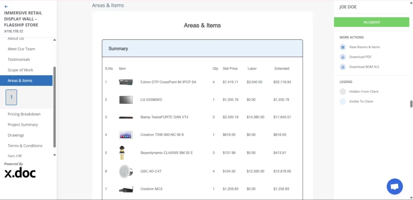The height and width of the screenshot is (200, 413).
Task: Click the back arrow above the project title
Action: click(6, 6)
